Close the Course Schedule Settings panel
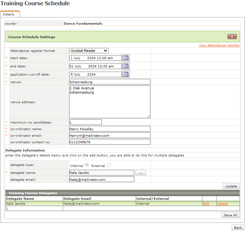The width and height of the screenshot is (245, 231). pyautogui.click(x=232, y=37)
